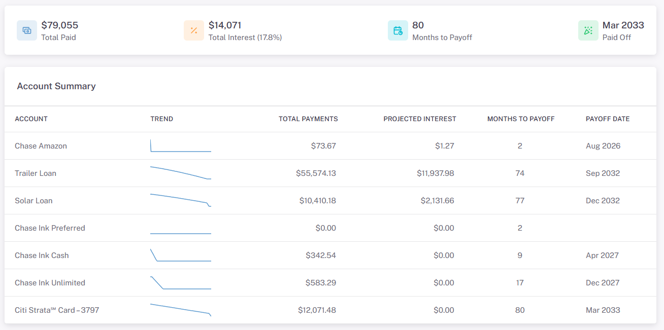Select the Chase Ink Unlimited account
Screen dimensions: 664x330
point(330,283)
